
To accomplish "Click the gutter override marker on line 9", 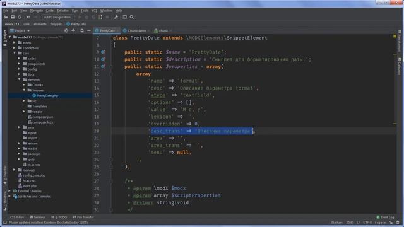I will [x=103, y=52].
